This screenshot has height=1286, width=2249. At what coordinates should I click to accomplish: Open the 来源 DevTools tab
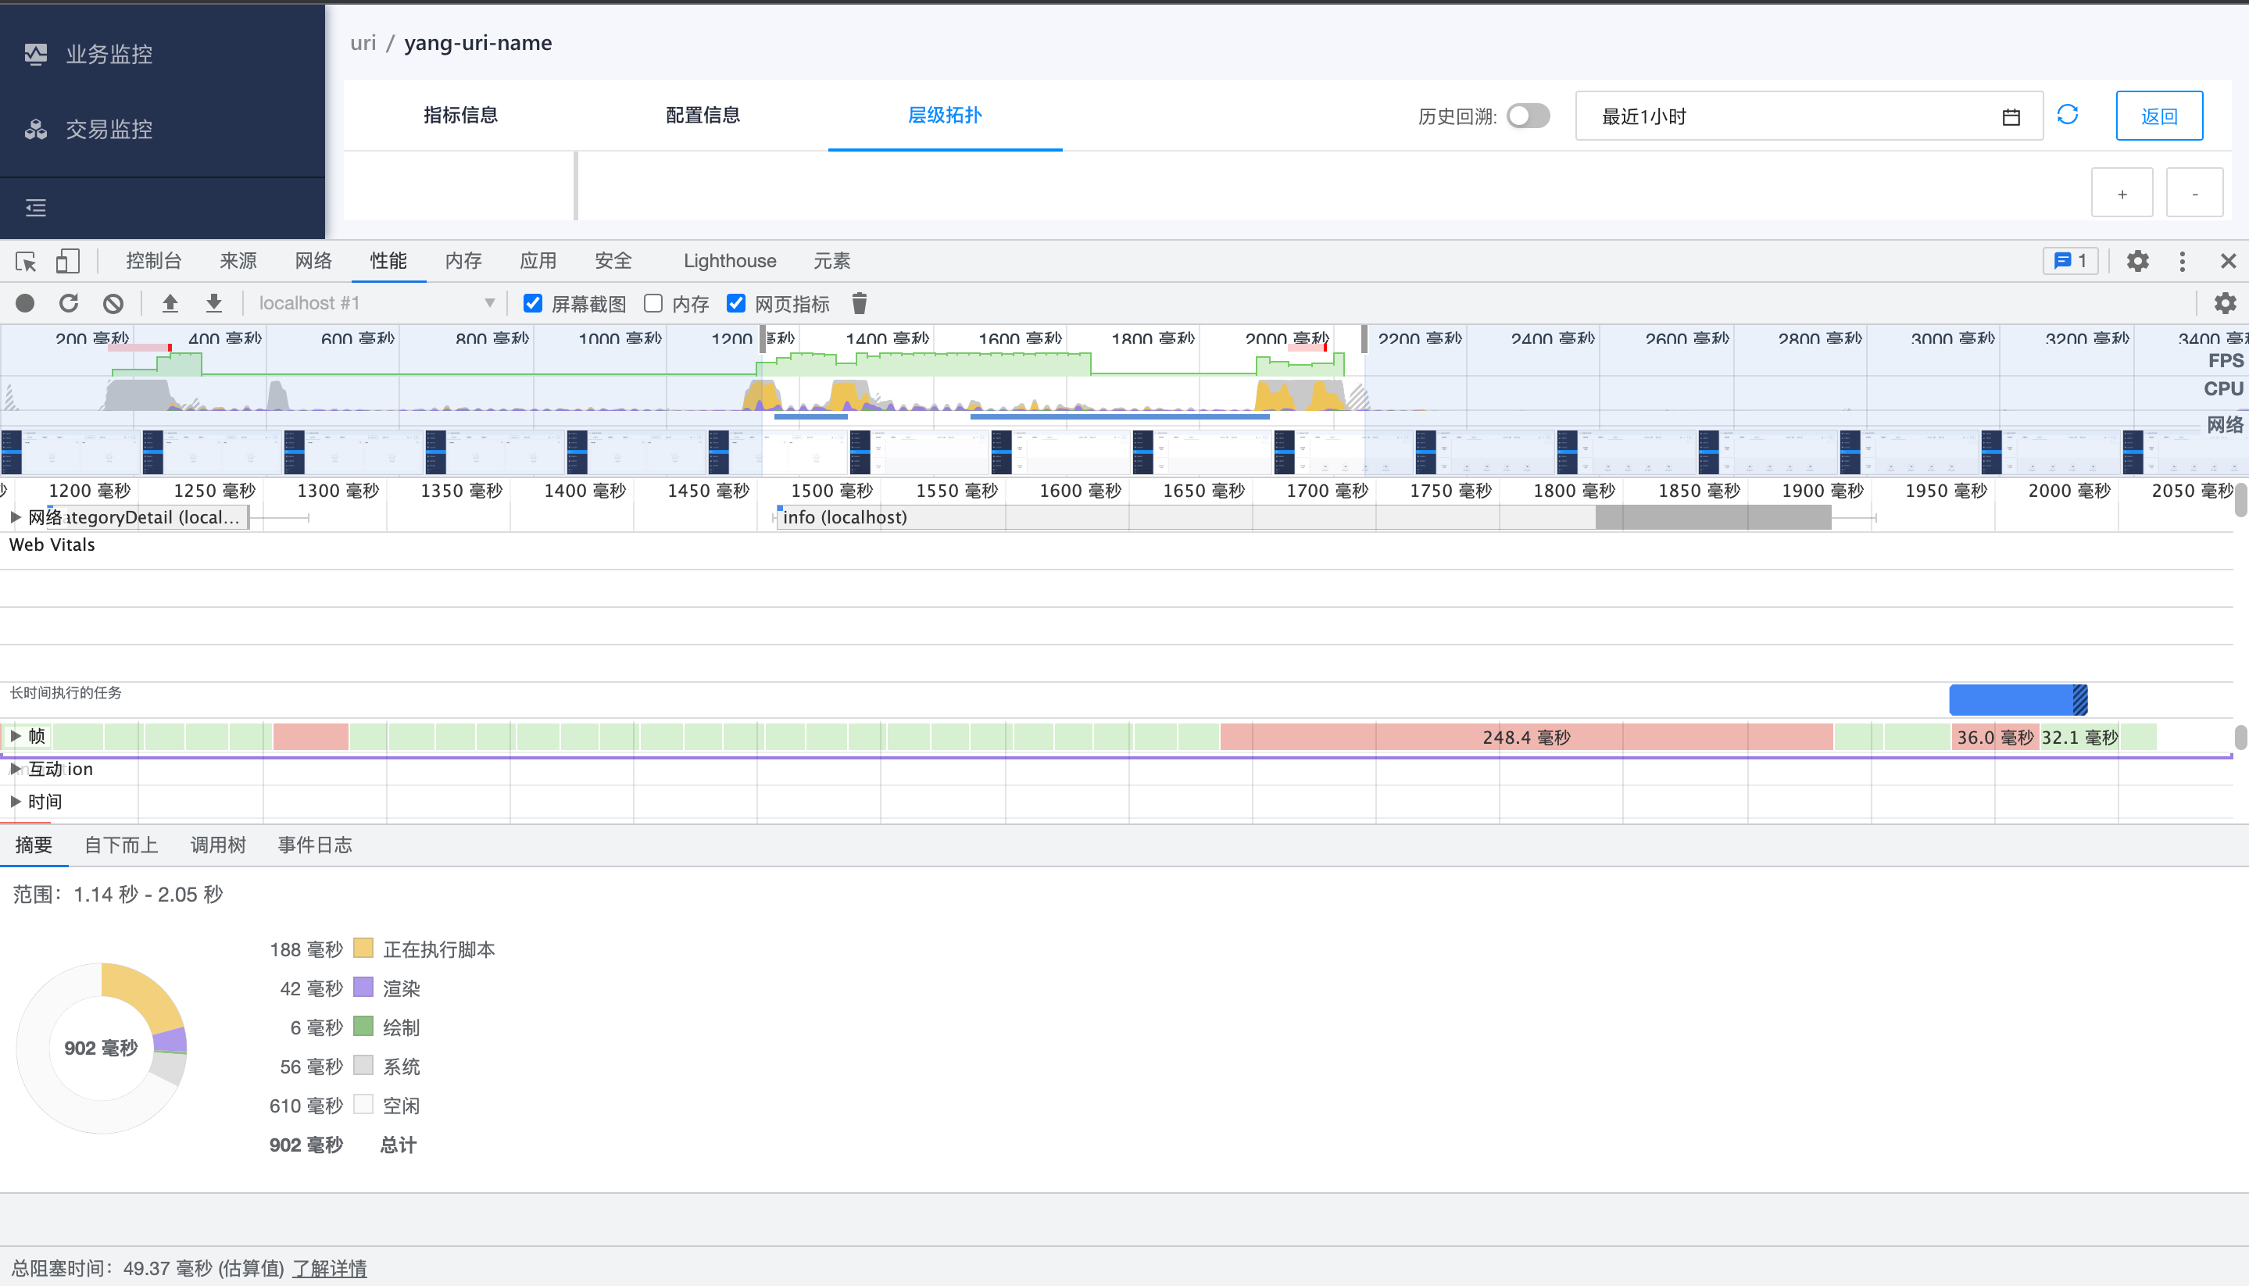click(238, 262)
